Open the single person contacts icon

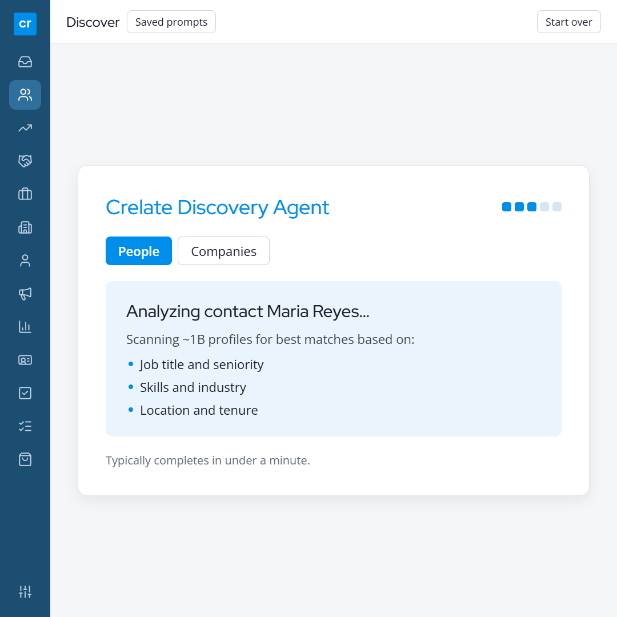25,261
